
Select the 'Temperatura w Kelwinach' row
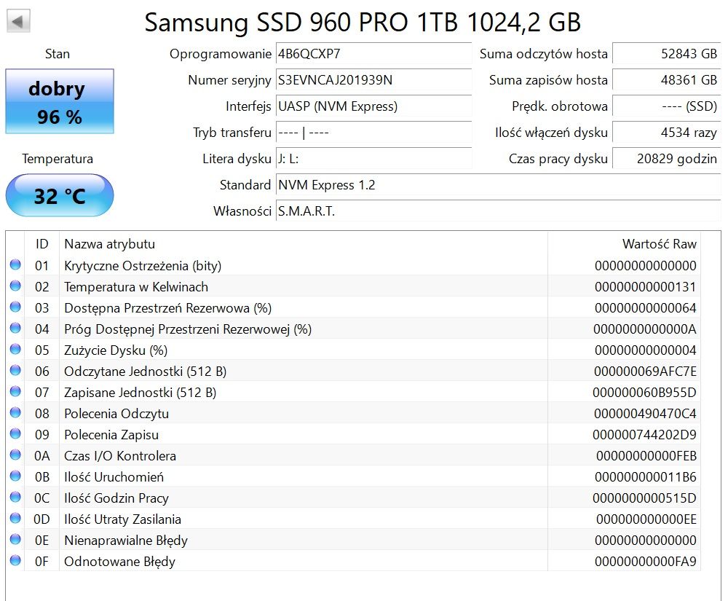353,286
